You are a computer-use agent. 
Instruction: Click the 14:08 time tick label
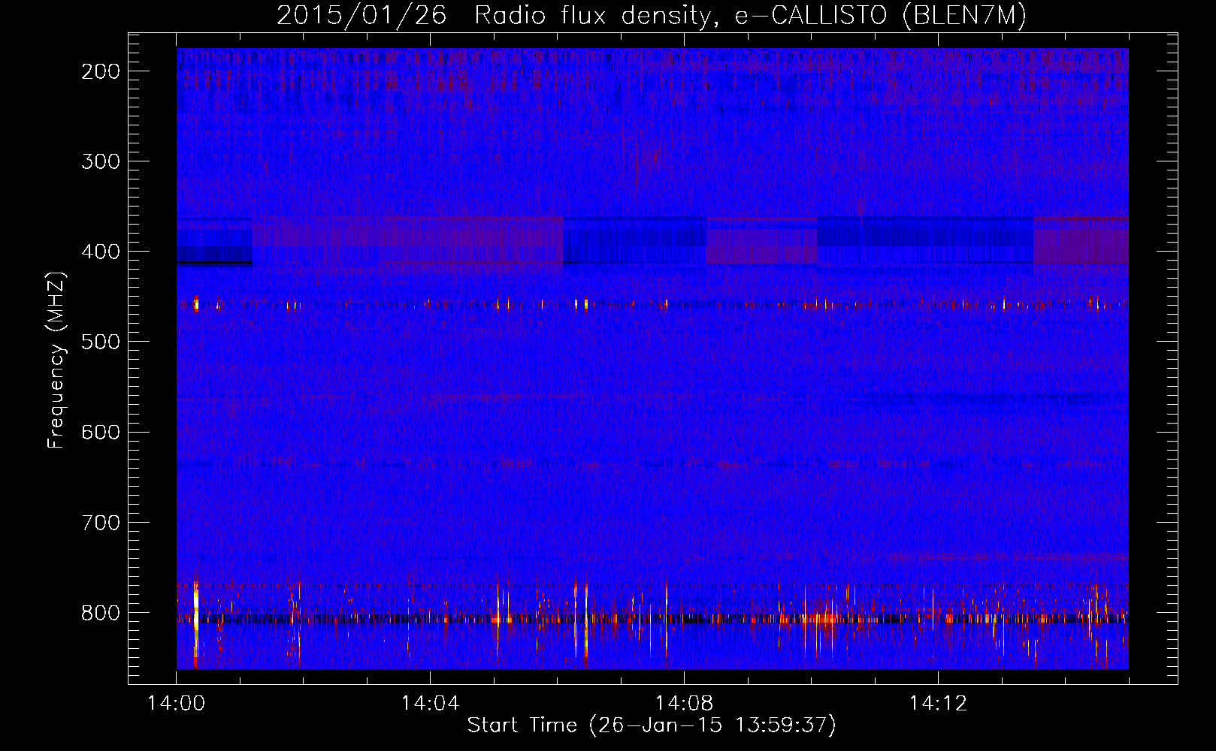coord(684,704)
